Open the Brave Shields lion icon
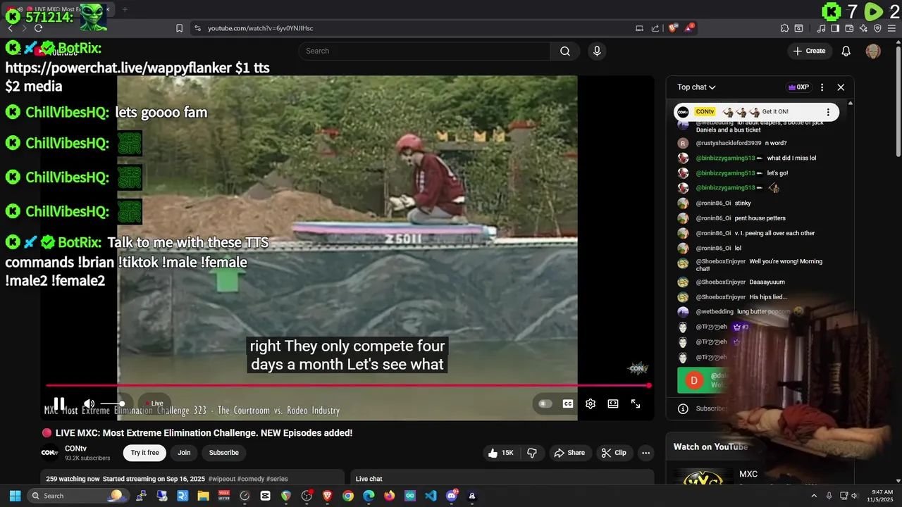Screen dimensions: 902x507 673,28
